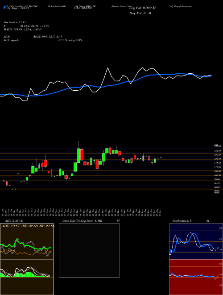Click the 'Avg Vol: 0.009 M' text

point(142,8)
